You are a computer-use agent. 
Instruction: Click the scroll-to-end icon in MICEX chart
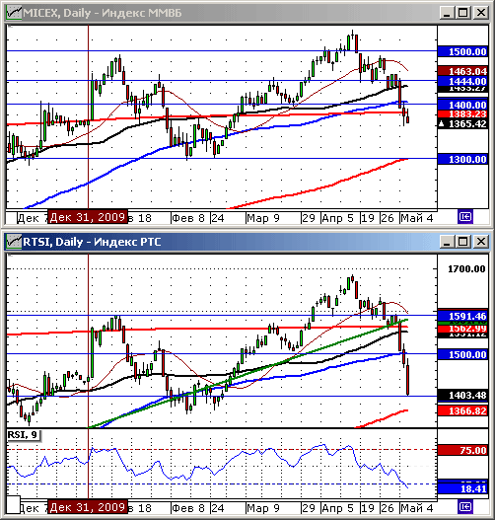point(465,217)
